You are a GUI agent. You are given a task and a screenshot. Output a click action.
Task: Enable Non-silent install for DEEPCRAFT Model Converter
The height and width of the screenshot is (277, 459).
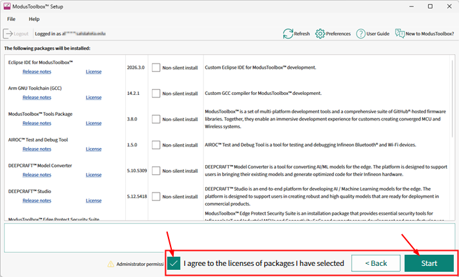pyautogui.click(x=156, y=171)
